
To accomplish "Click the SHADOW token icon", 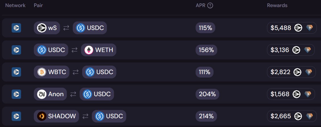I will click(x=42, y=116).
